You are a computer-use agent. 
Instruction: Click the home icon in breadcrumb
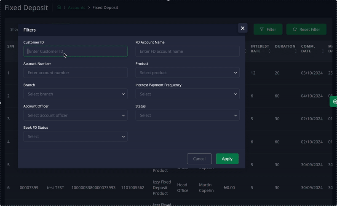coord(59,8)
